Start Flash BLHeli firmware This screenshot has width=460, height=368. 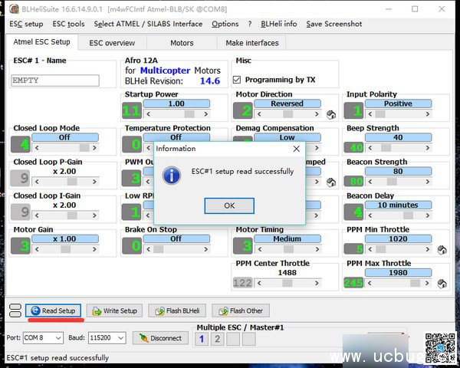click(177, 310)
